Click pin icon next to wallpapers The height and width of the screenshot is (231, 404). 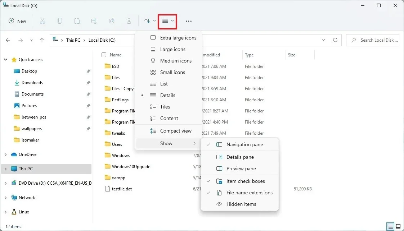click(88, 129)
